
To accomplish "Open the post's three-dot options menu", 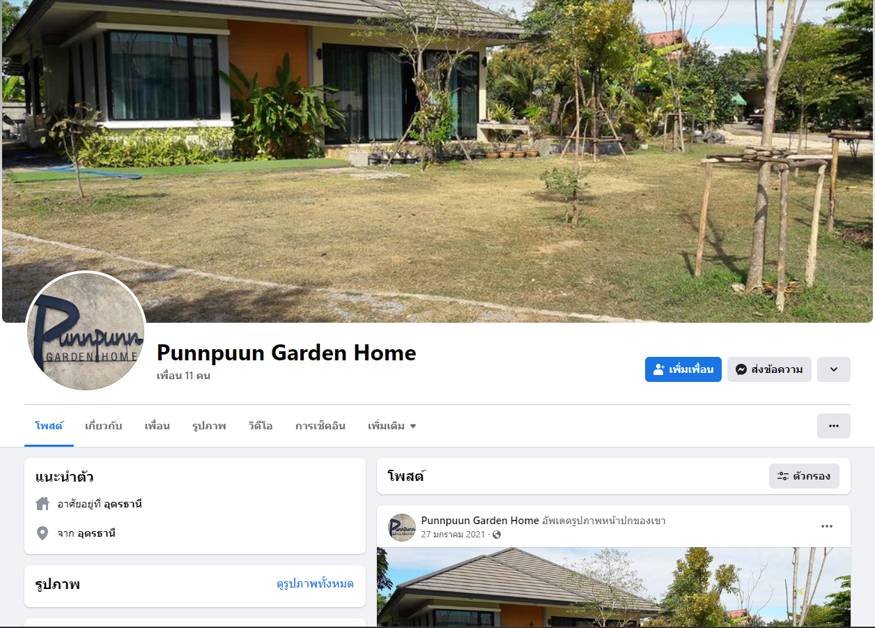I will (827, 526).
